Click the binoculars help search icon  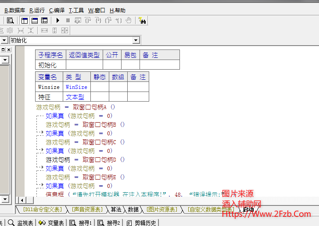(x=142, y=20)
